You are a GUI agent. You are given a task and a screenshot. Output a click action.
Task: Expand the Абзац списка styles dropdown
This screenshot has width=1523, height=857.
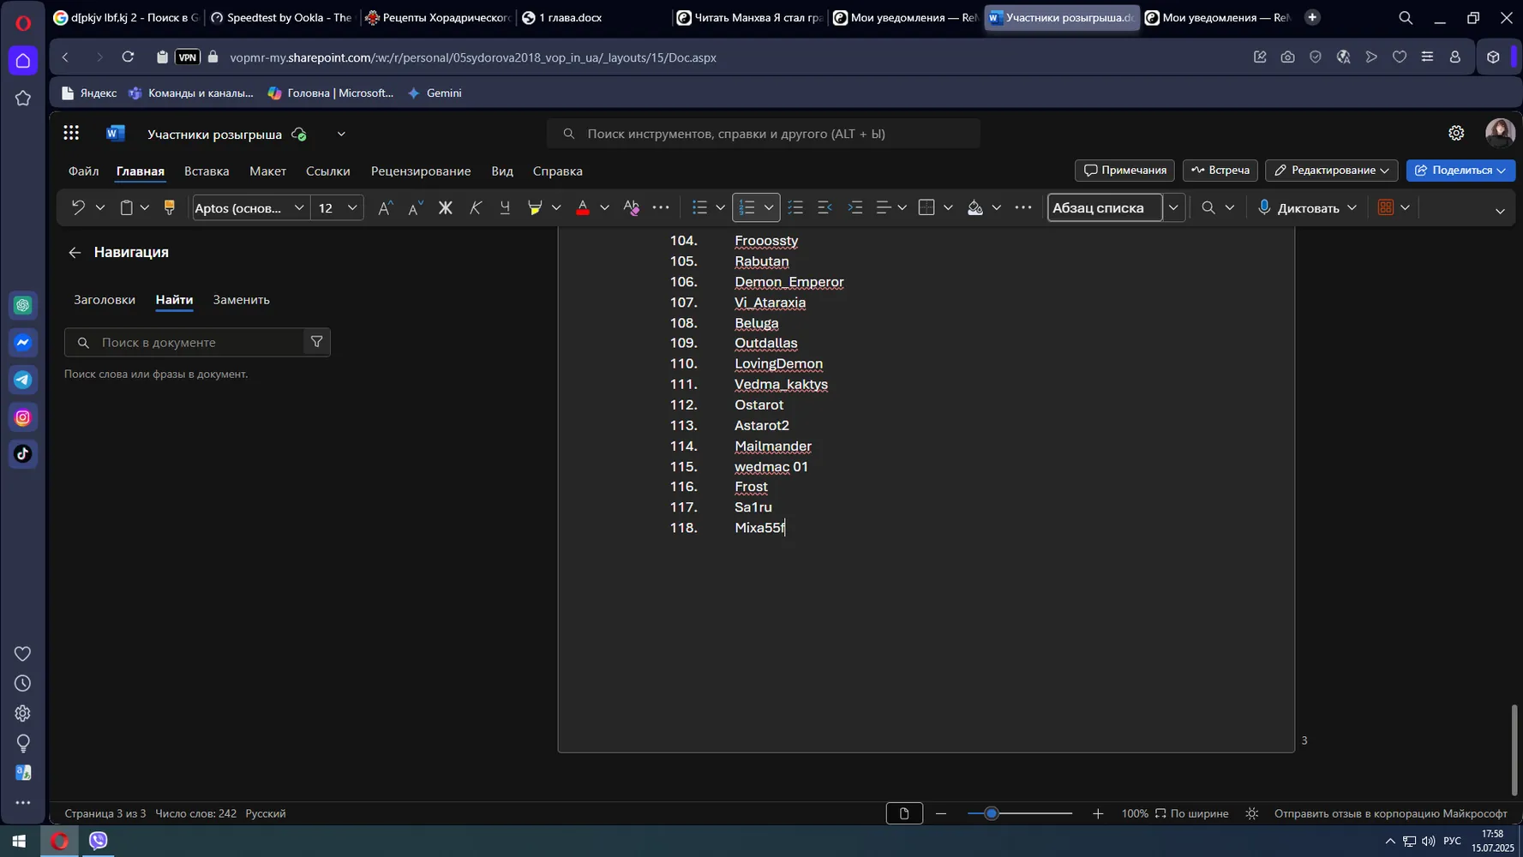point(1173,207)
